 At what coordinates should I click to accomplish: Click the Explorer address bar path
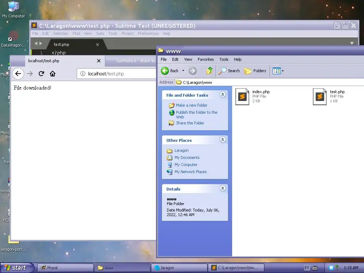point(269,82)
